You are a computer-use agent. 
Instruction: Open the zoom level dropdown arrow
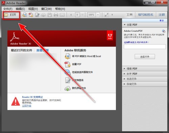coord(98,15)
